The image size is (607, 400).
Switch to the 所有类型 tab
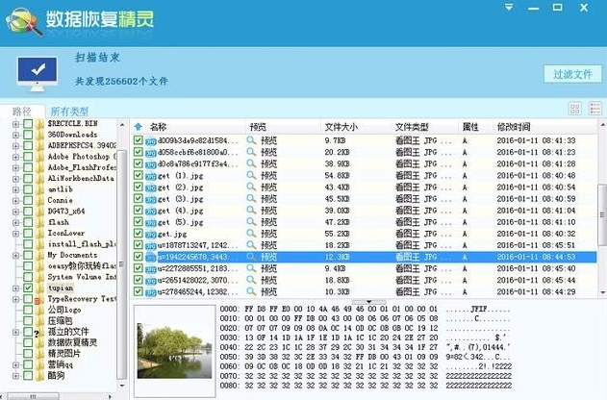(69, 112)
